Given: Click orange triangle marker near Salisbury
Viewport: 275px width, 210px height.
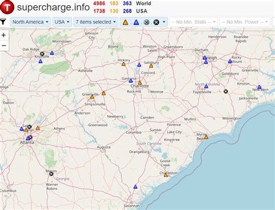Looking at the screenshot, I should 151,66.
